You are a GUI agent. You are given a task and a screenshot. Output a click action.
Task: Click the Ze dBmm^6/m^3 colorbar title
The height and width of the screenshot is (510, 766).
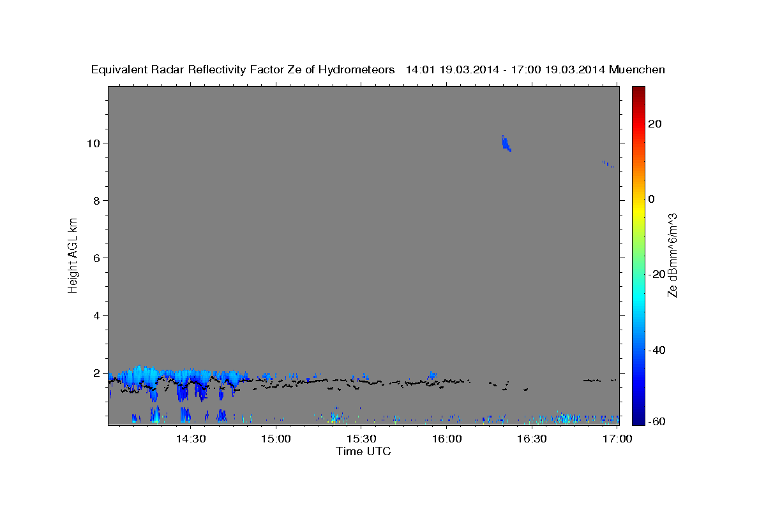coord(672,254)
